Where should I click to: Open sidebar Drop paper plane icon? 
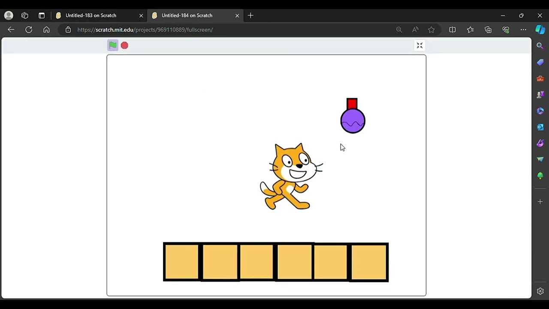click(x=540, y=159)
